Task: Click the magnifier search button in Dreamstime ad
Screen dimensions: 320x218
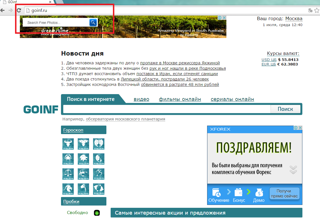Action: click(93, 22)
